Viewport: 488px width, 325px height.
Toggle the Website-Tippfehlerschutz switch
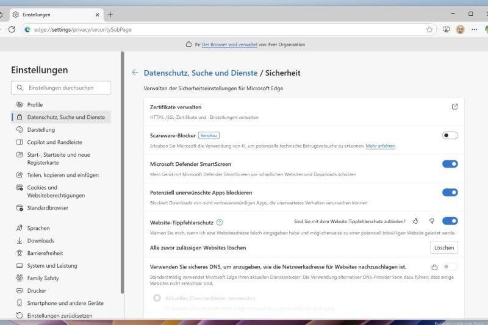click(x=450, y=221)
